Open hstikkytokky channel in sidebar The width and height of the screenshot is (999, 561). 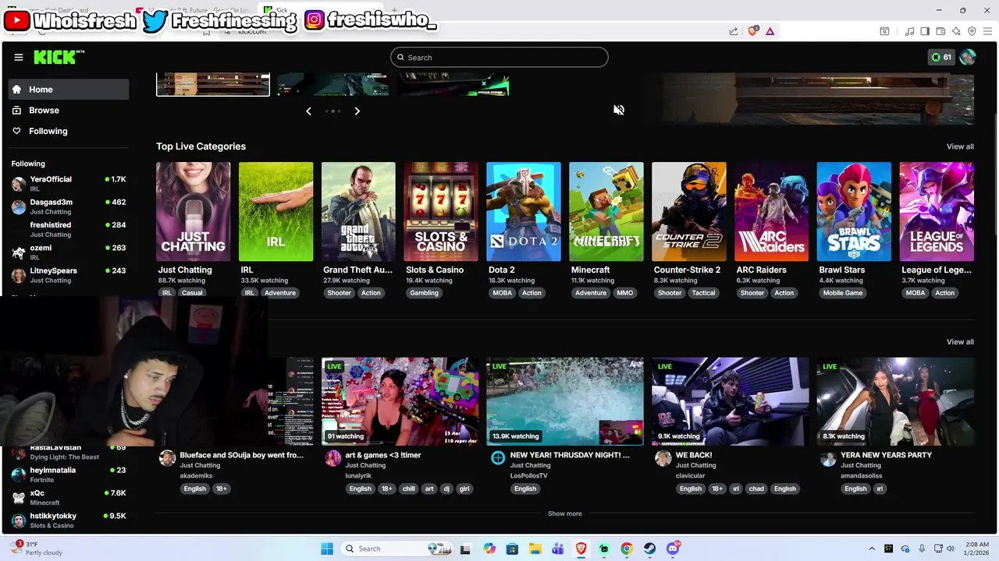69,520
